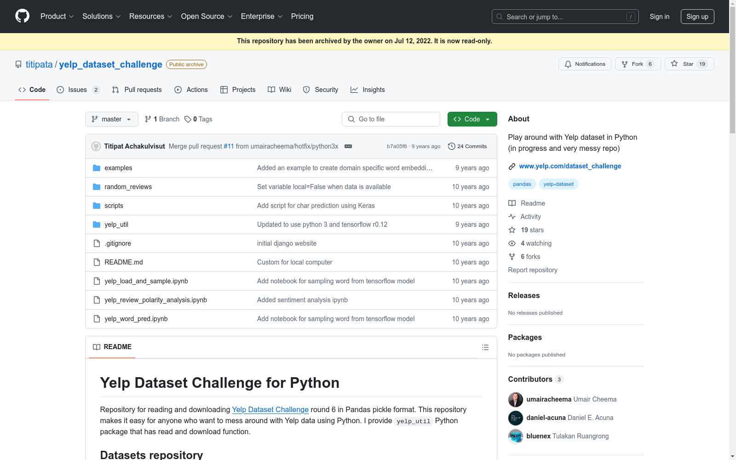
Task: Switch to the Issues tab
Action: point(78,90)
